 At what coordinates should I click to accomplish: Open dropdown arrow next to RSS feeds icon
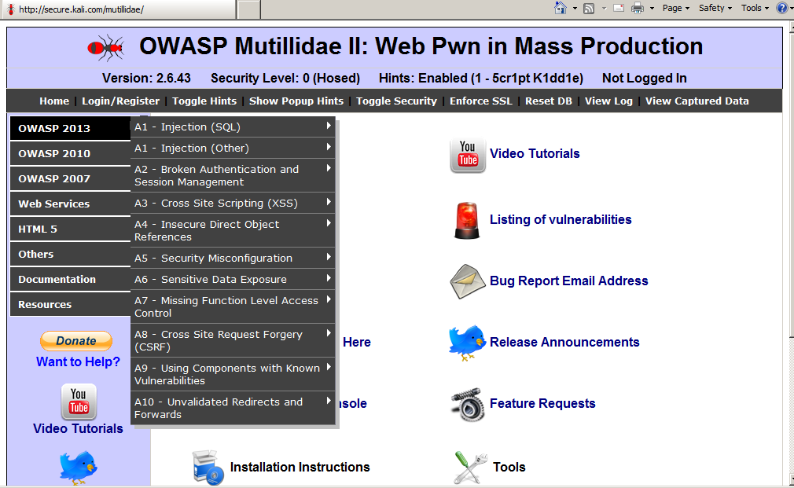tap(604, 8)
